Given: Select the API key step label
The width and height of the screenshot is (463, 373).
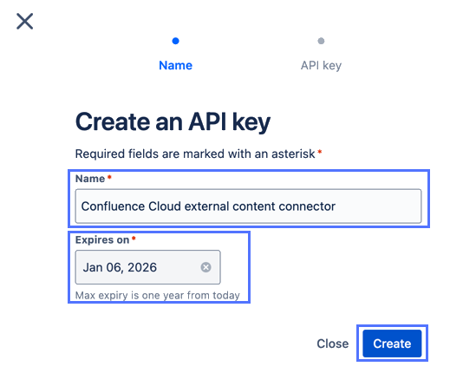Looking at the screenshot, I should pyautogui.click(x=321, y=66).
